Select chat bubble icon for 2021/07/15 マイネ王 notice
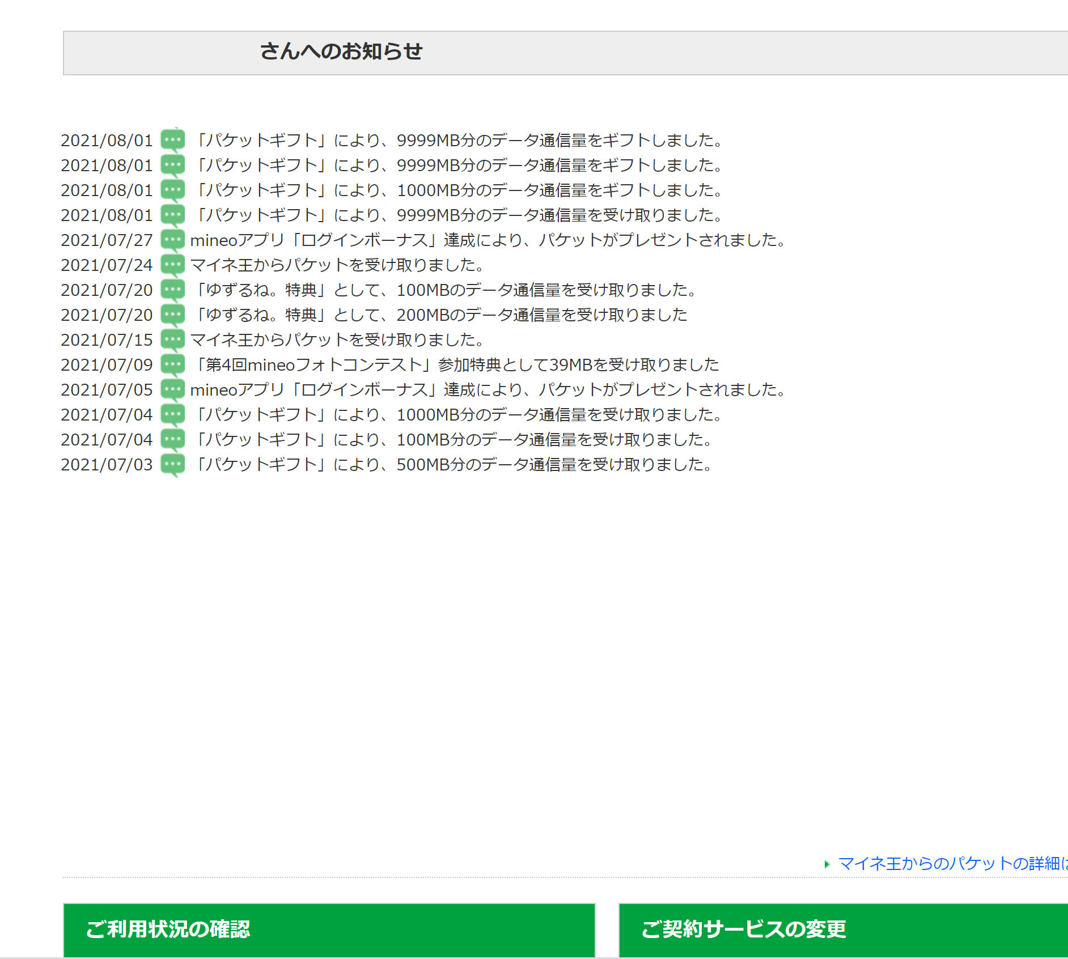1068x959 pixels. point(172,340)
